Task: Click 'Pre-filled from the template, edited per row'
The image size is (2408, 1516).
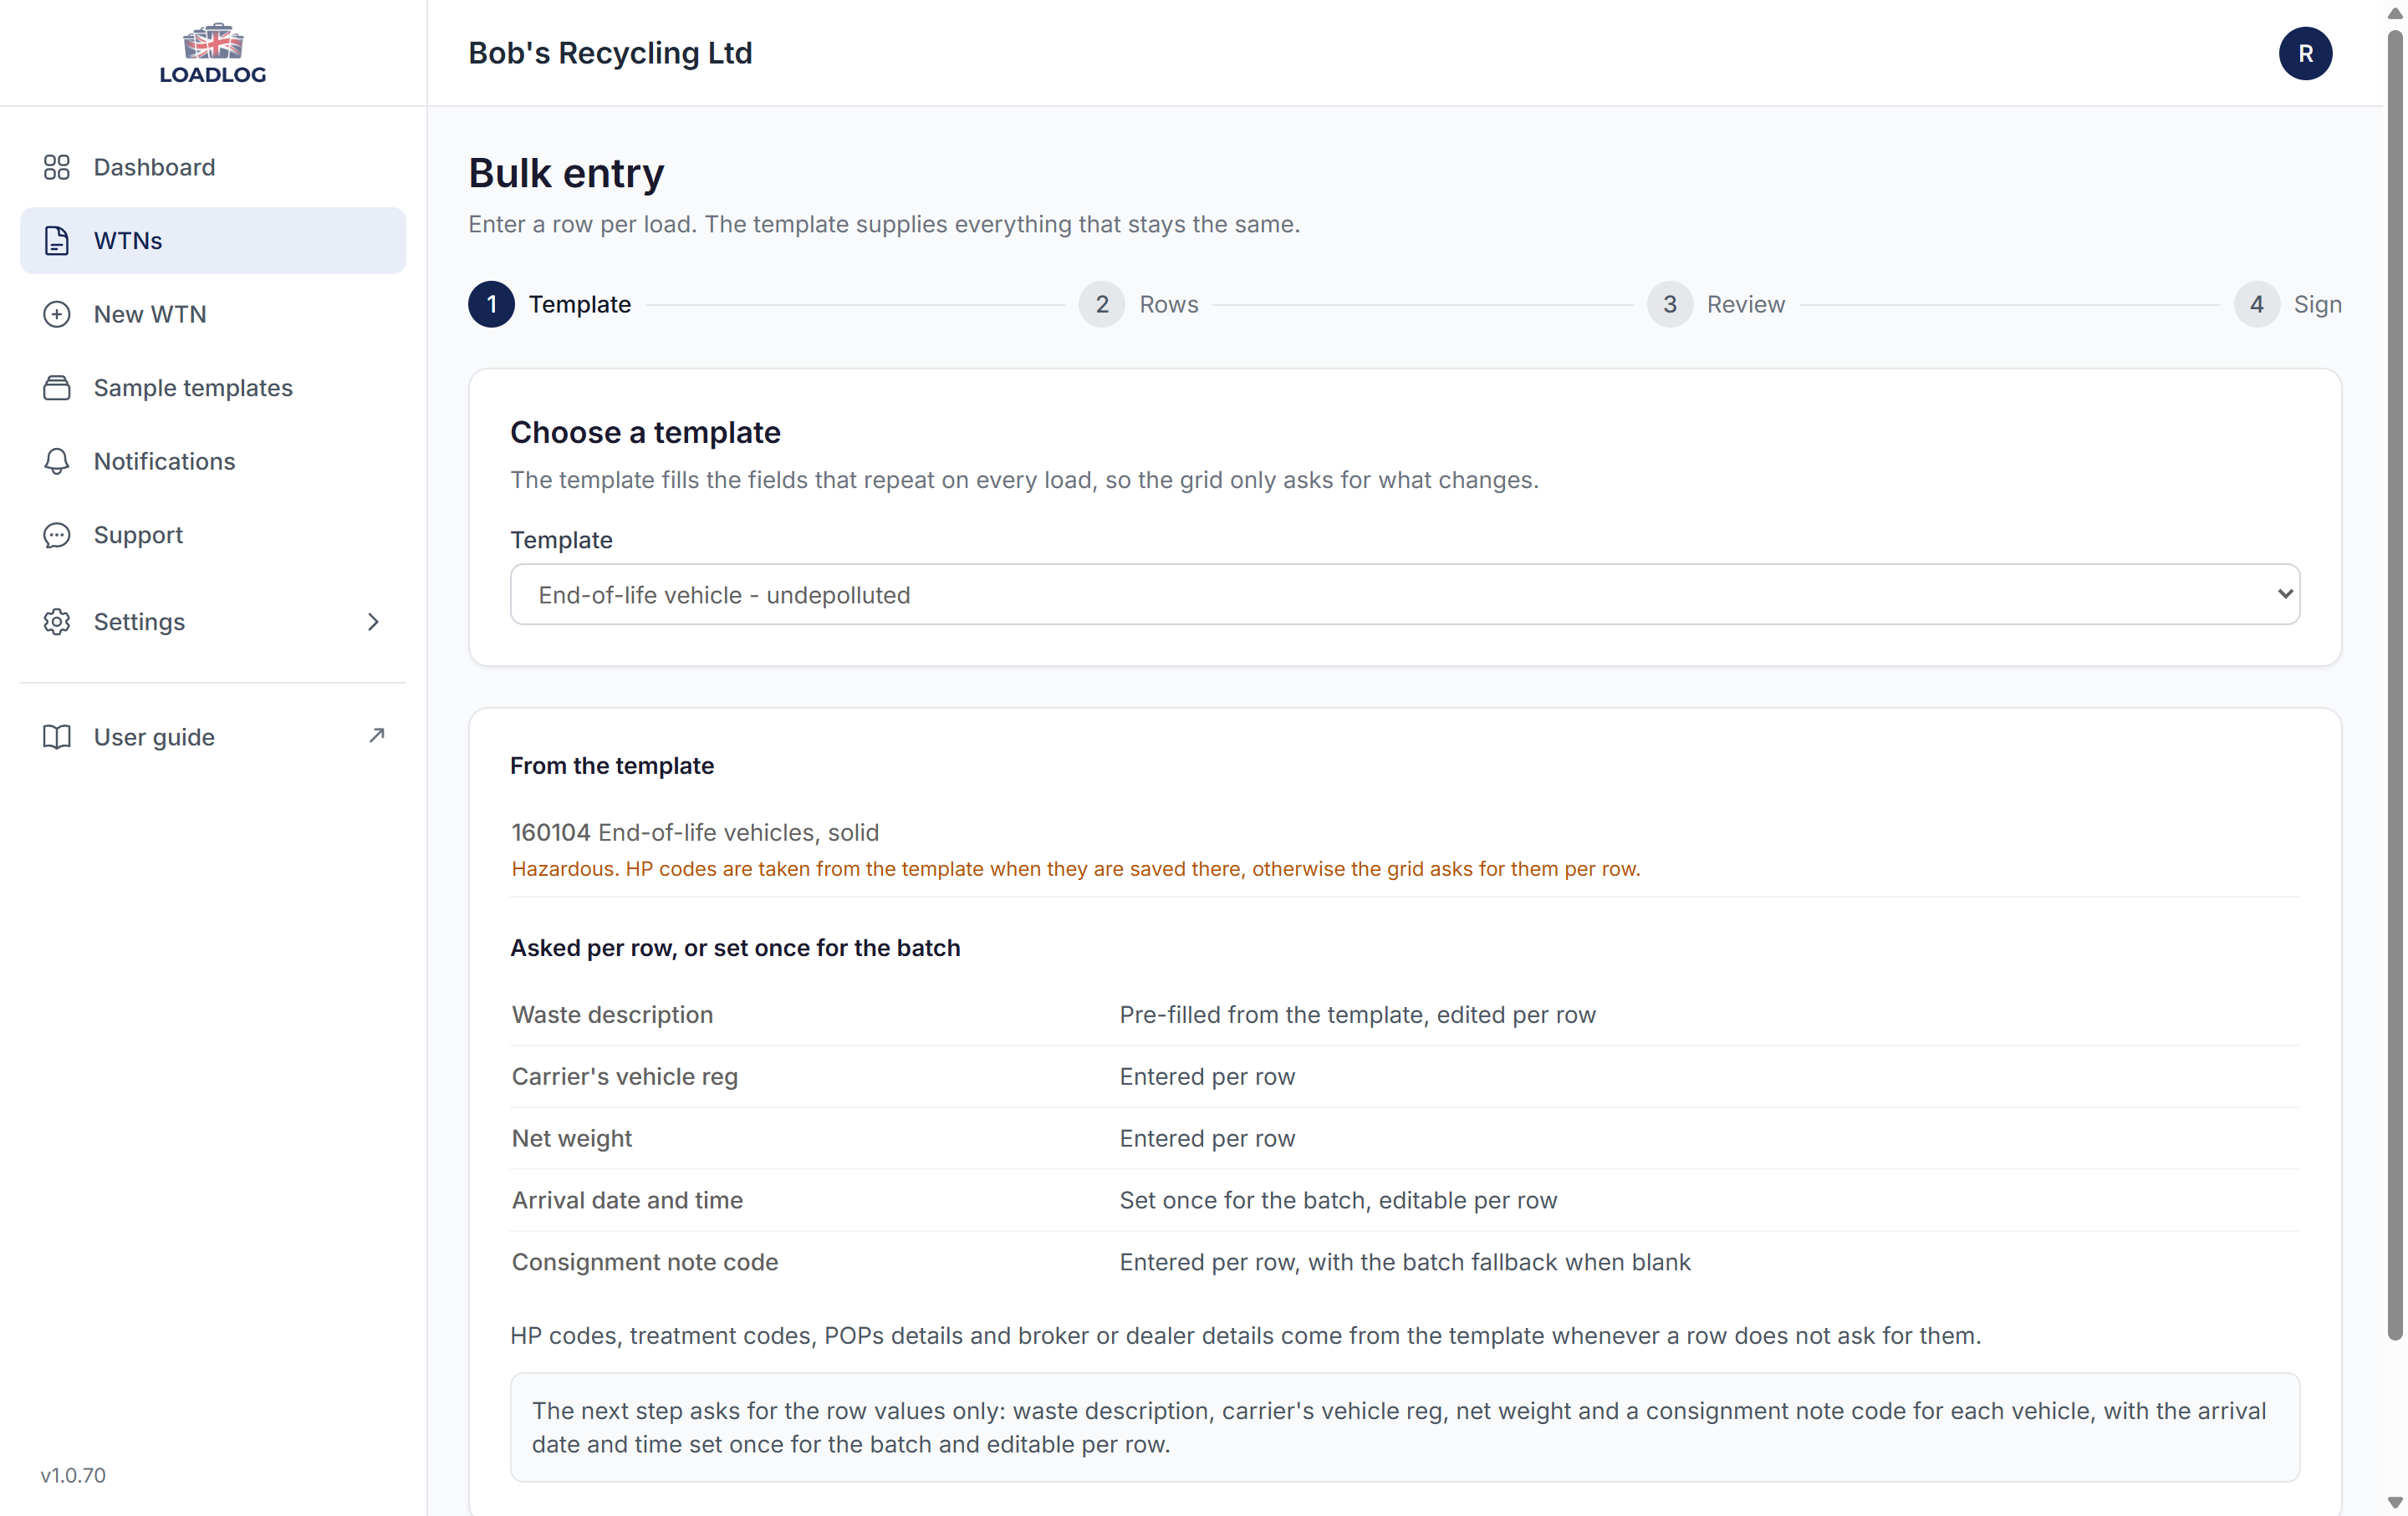Action: pyautogui.click(x=1357, y=1015)
